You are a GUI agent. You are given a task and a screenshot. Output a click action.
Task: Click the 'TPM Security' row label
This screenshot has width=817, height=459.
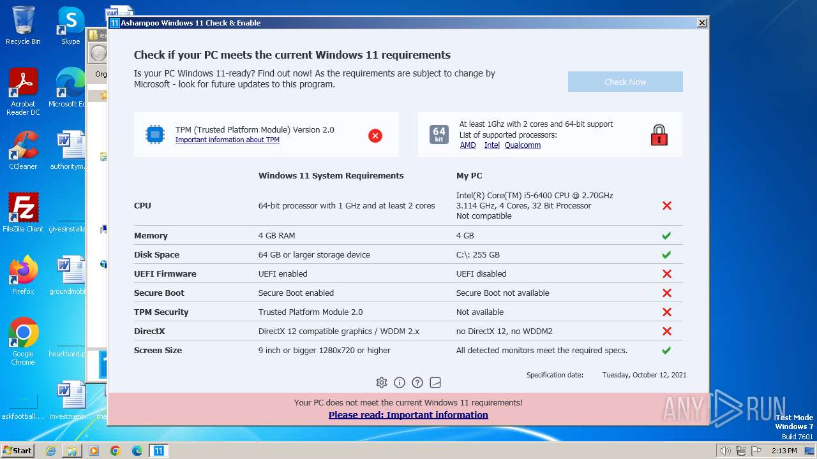coord(161,312)
